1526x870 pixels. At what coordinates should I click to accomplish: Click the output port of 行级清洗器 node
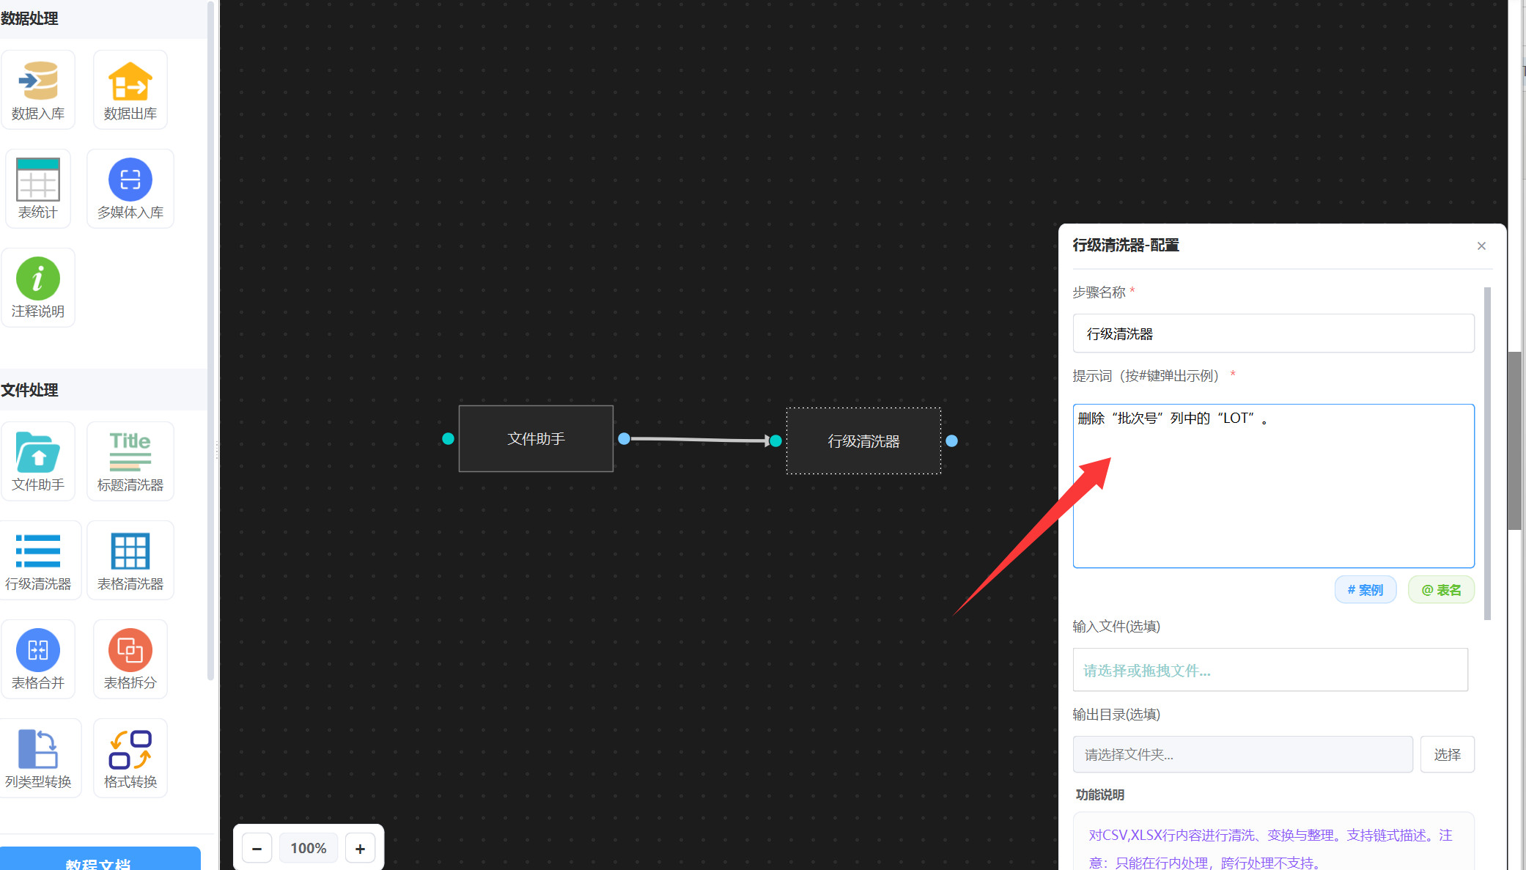point(951,440)
